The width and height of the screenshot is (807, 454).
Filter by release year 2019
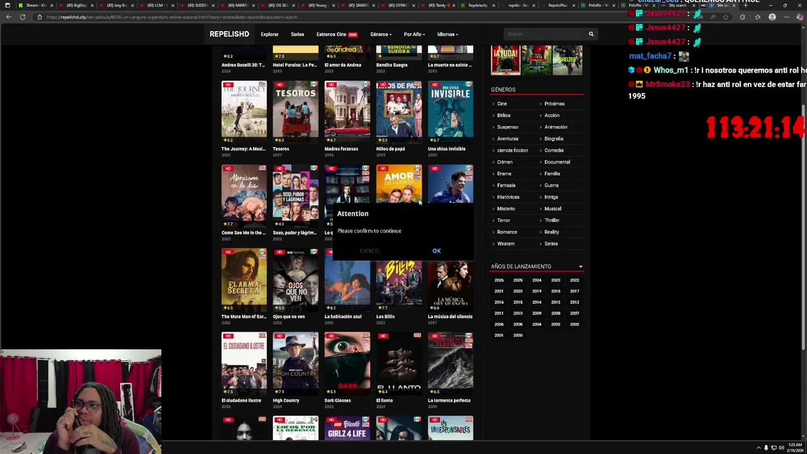[x=537, y=291]
